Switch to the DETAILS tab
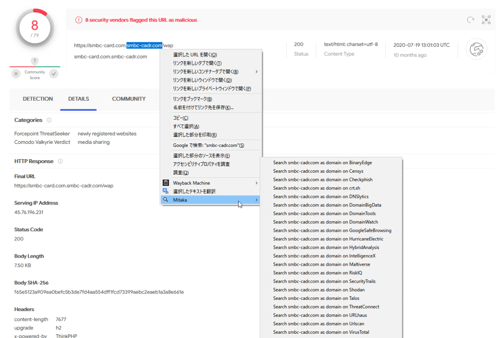The height and width of the screenshot is (338, 503). [x=78, y=99]
